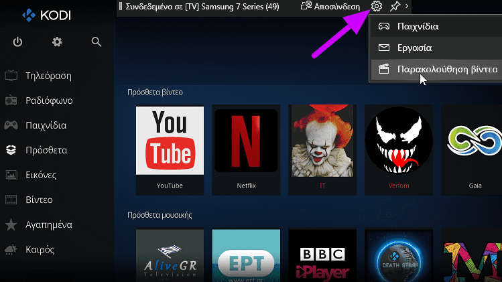Click the Εικόνες picture icon
The width and height of the screenshot is (502, 282).
coord(11,175)
